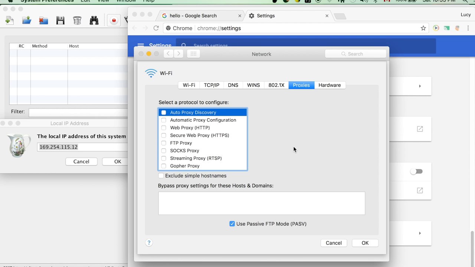
Task: Check the Web Proxy (HTTP) box
Action: (164, 128)
